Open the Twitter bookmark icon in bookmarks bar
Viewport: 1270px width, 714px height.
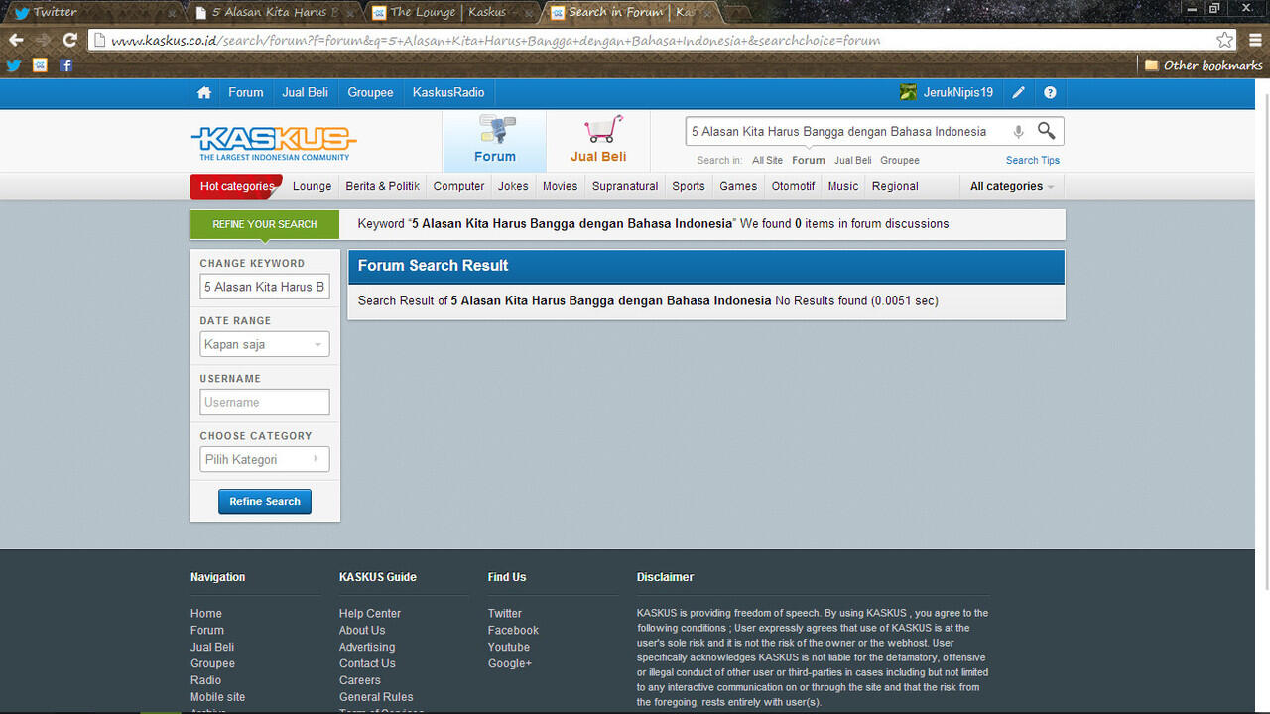14,65
